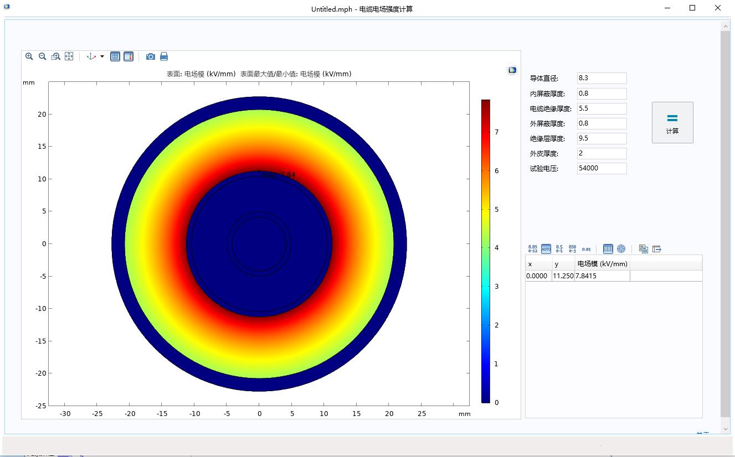Toggle the plot grid display
The image size is (735, 457).
click(115, 56)
